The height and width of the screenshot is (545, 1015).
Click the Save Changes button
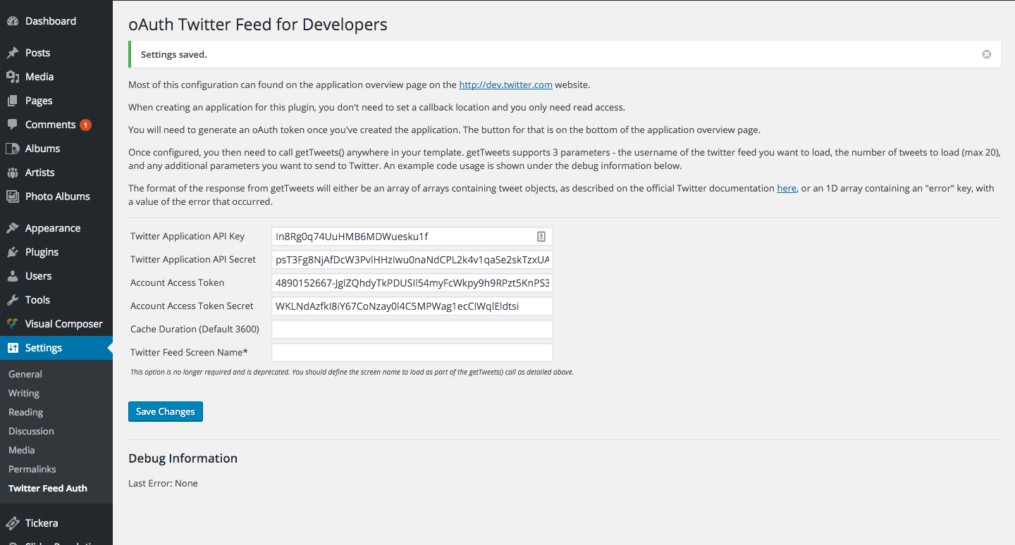click(166, 411)
